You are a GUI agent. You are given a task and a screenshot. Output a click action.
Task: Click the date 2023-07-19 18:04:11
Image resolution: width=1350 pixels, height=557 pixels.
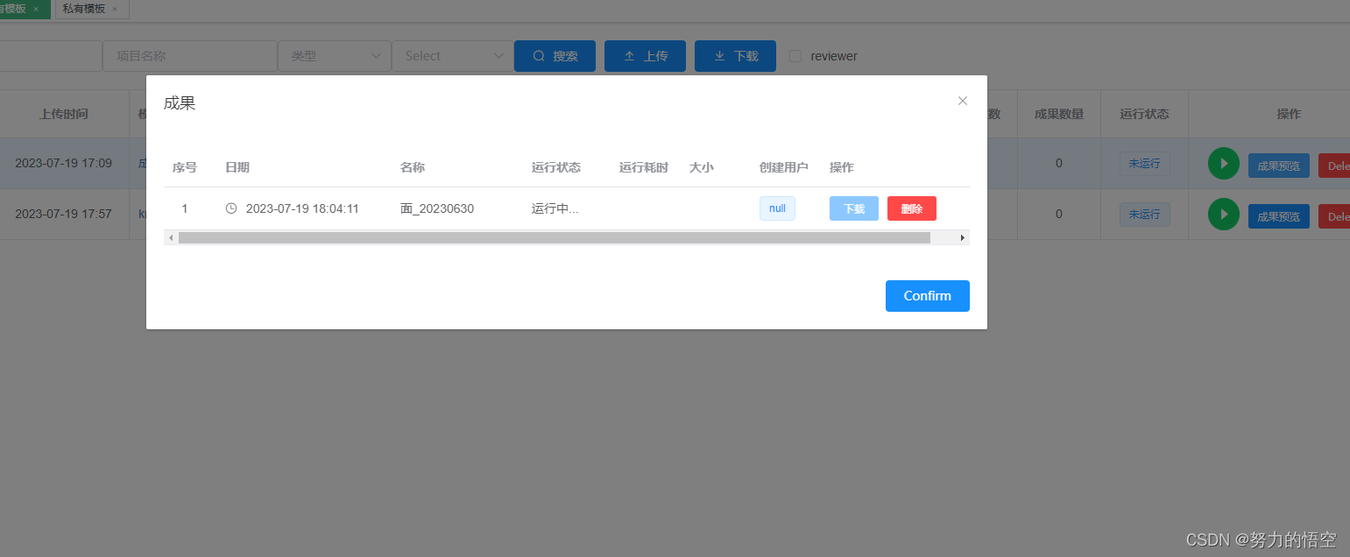pyautogui.click(x=302, y=208)
